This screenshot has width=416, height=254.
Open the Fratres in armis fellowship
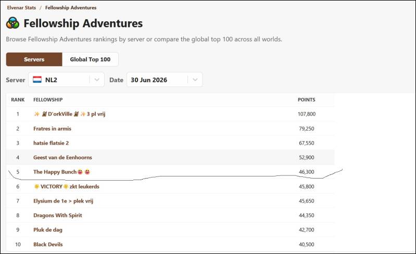[x=52, y=129]
